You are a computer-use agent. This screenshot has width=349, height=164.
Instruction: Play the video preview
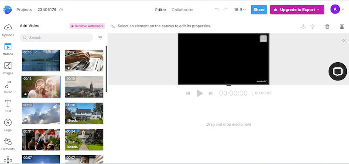(200, 93)
